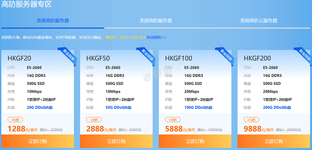Click the 9888 price on HKGF200

click(253, 129)
